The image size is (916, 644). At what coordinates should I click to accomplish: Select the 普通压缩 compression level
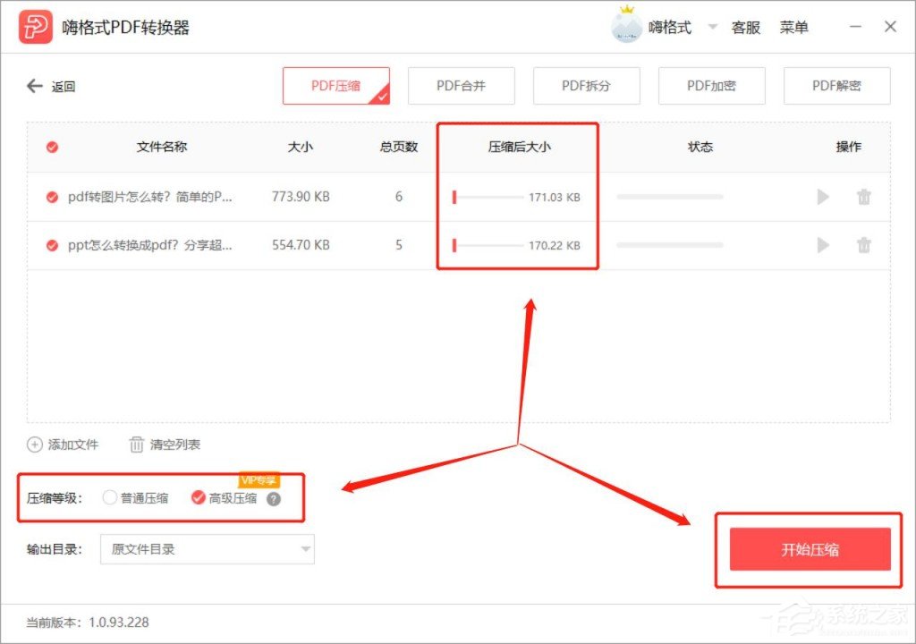tap(109, 498)
